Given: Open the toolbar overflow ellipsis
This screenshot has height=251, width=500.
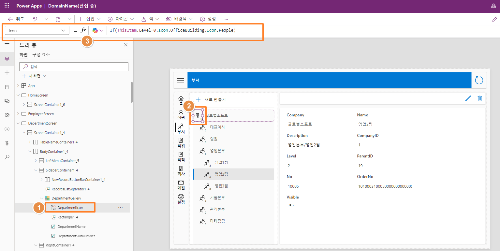Looking at the screenshot, I should [226, 19].
